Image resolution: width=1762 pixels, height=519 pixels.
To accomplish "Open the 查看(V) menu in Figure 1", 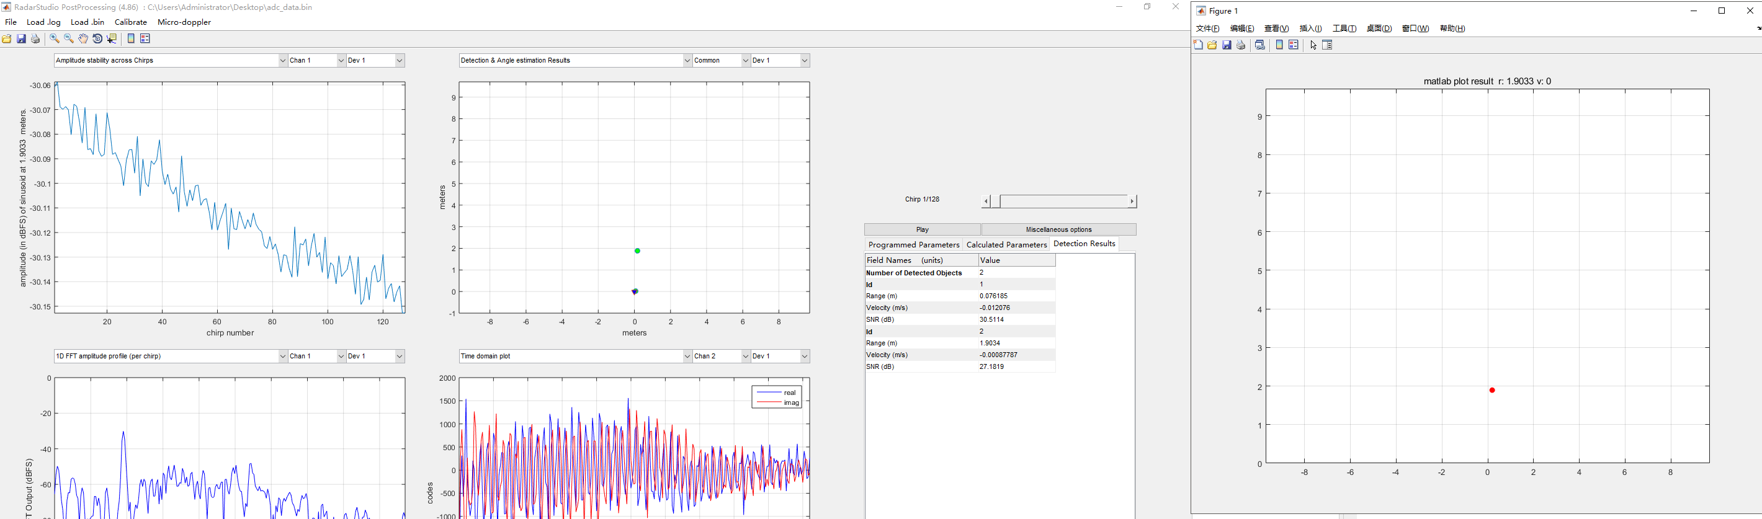I will point(1276,29).
